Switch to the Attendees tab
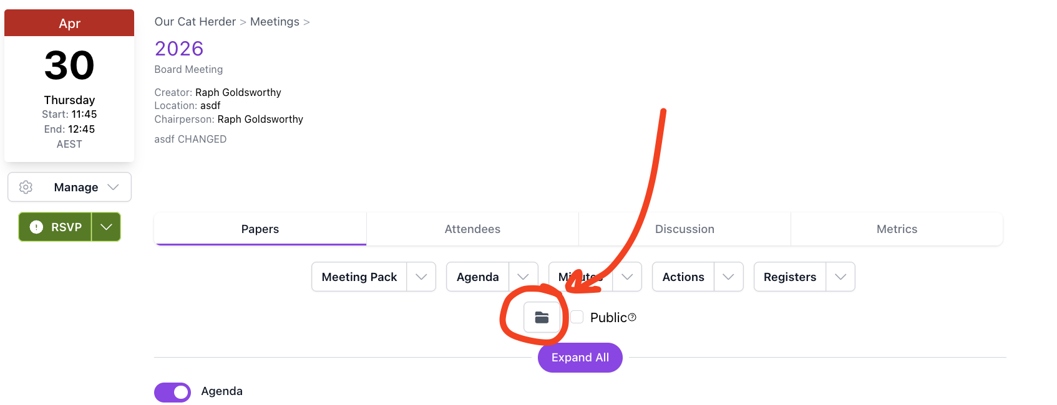 click(x=472, y=229)
